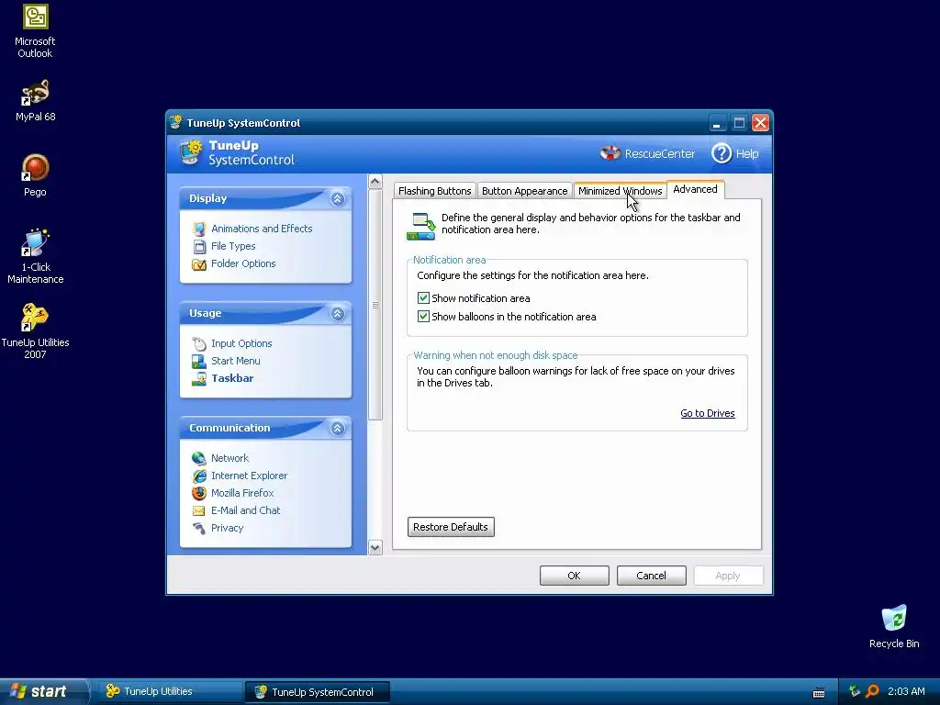
Task: Open the Network globe icon
Action: point(199,458)
